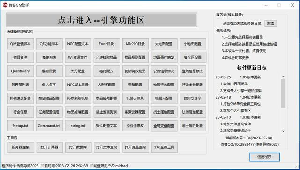Click 打开变量查询
This screenshot has width=300, height=170.
click(x=135, y=147)
